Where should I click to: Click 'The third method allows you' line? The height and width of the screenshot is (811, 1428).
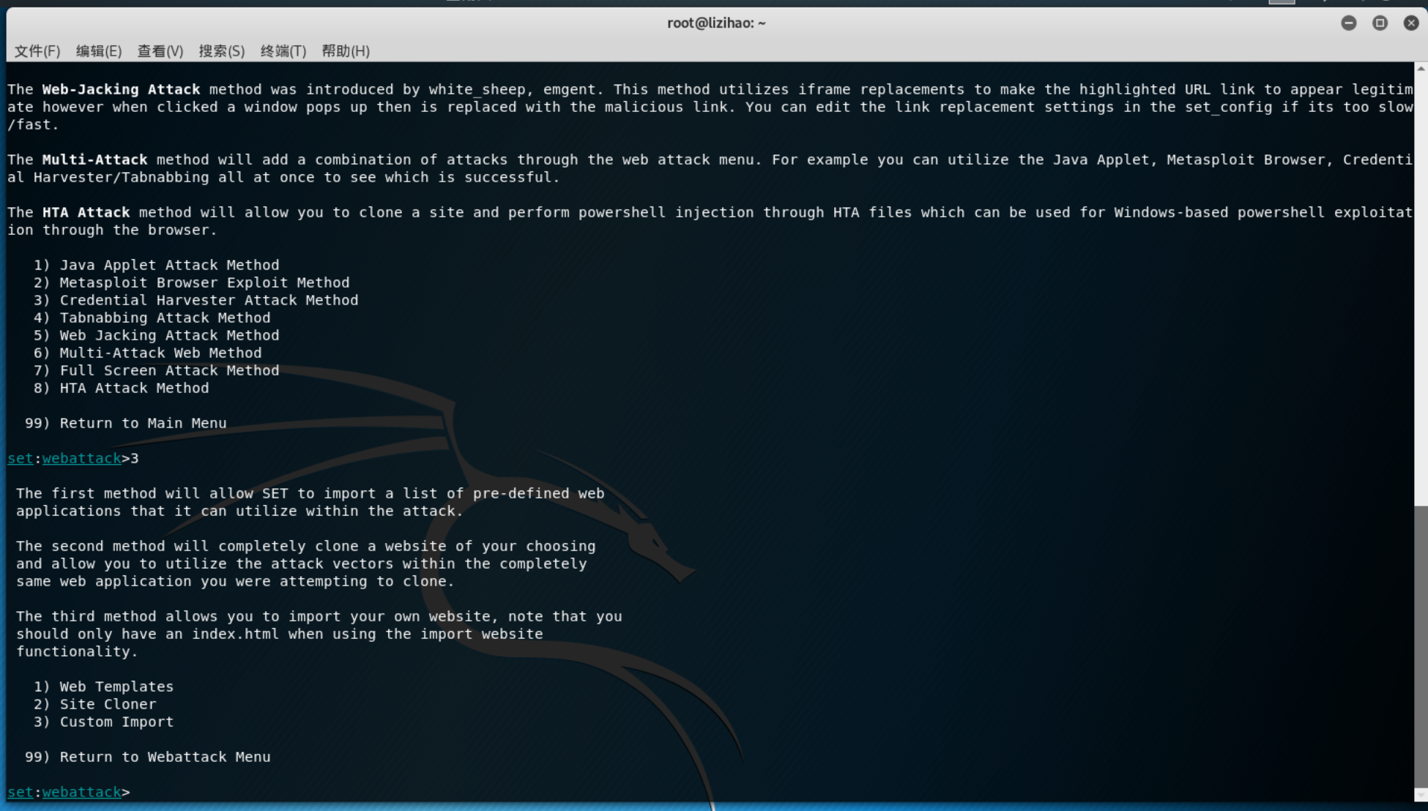(319, 616)
